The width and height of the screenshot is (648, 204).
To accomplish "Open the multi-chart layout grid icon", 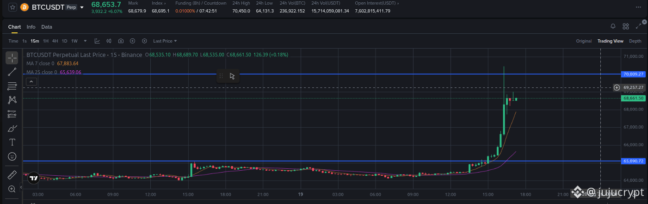I will pyautogui.click(x=626, y=26).
